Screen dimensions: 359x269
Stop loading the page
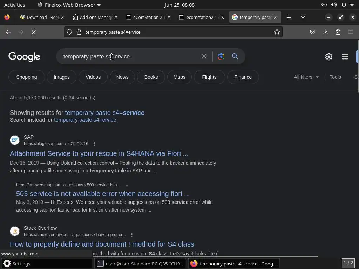(34, 32)
